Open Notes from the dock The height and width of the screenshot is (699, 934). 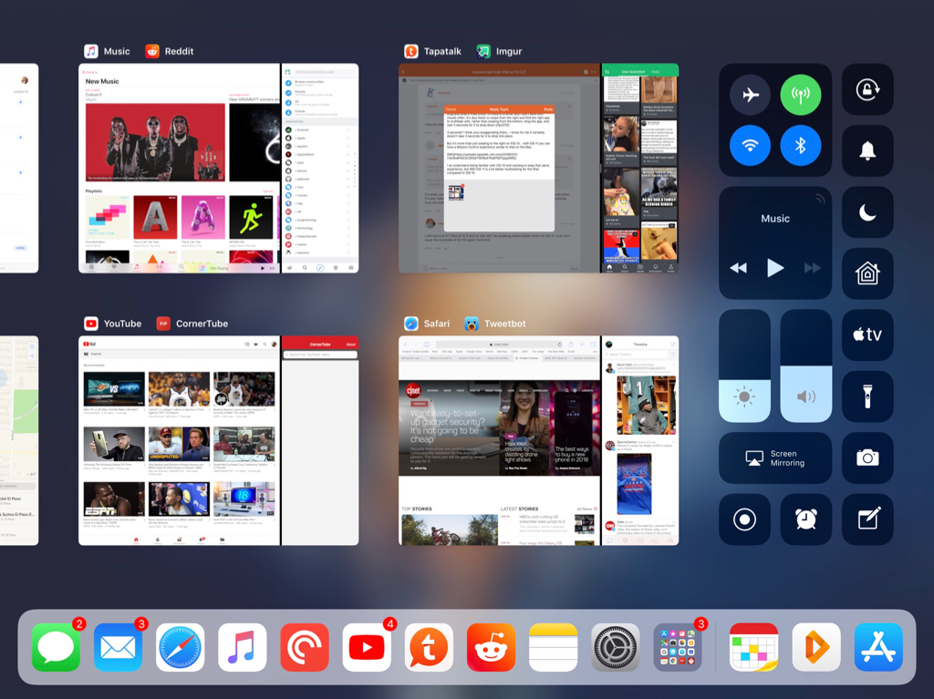click(554, 647)
